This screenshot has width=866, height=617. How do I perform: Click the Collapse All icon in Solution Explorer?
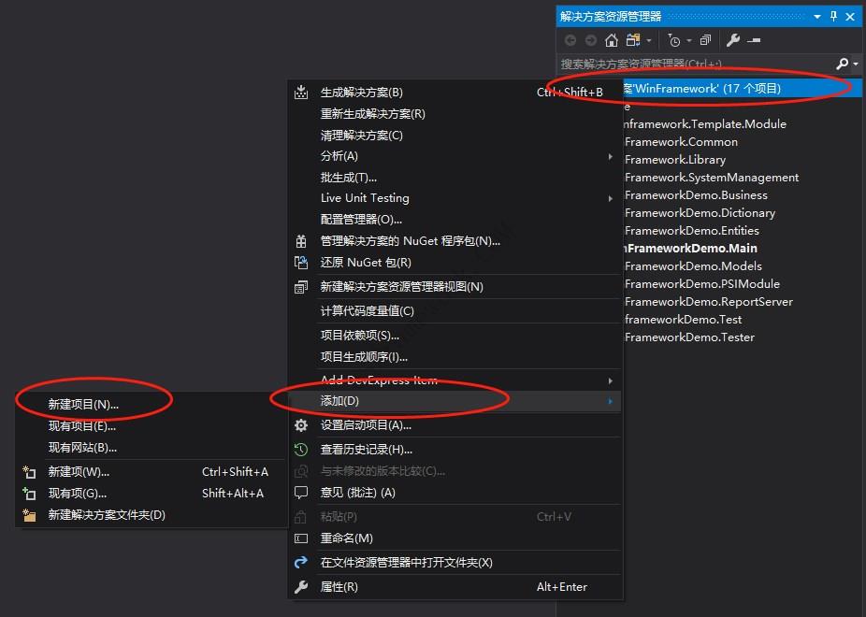pos(706,41)
